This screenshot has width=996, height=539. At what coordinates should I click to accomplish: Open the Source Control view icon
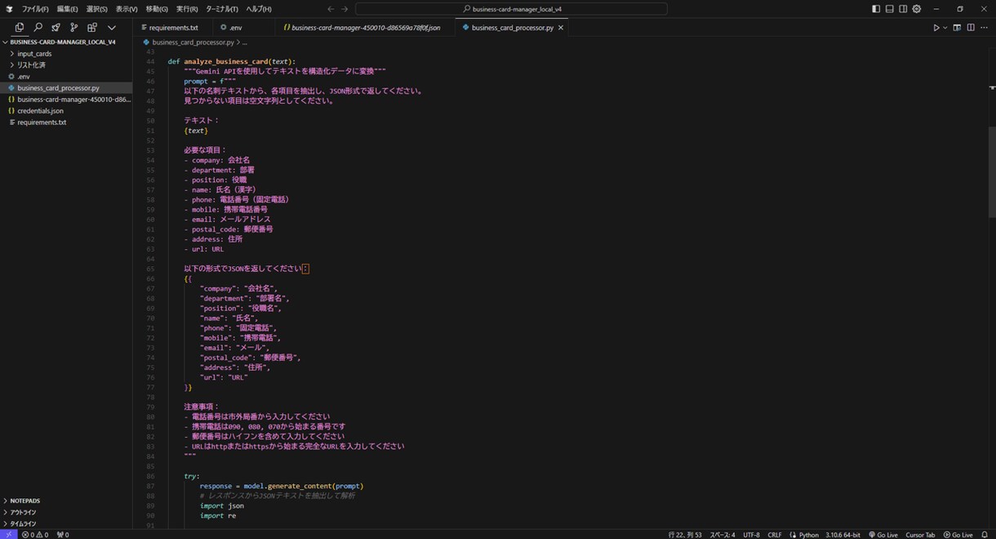[73, 28]
